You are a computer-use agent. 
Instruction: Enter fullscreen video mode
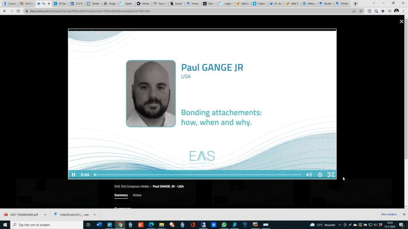pos(331,175)
